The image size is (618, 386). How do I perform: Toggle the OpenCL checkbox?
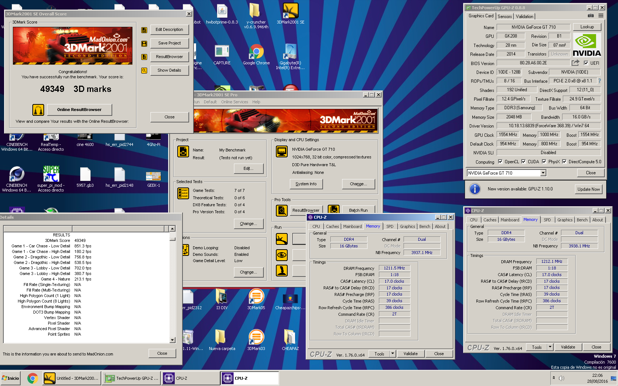tap(500, 161)
